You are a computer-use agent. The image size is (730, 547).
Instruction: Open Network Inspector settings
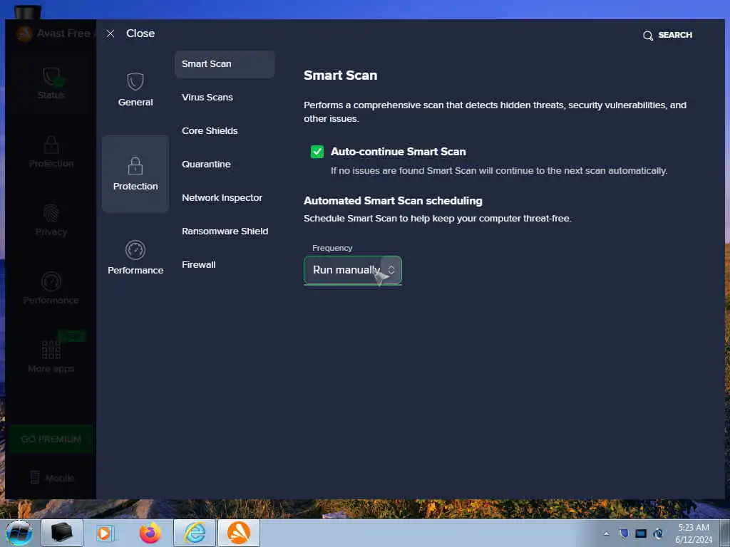pos(222,198)
